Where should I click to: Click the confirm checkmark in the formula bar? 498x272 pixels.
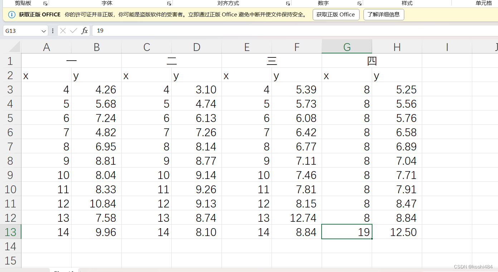[74, 31]
